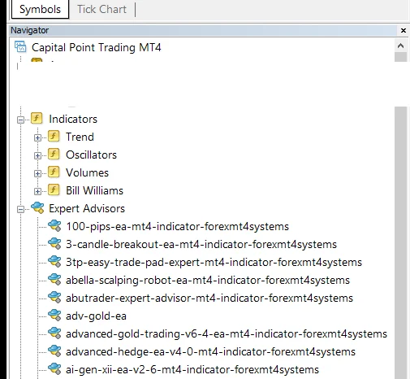Click icon beside advanced-gold-trading-v6-4-ea advisor
The image size is (410, 379).
coord(54,333)
